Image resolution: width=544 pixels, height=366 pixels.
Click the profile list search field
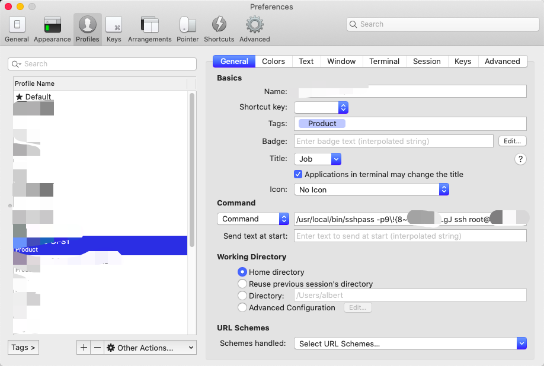(x=102, y=64)
